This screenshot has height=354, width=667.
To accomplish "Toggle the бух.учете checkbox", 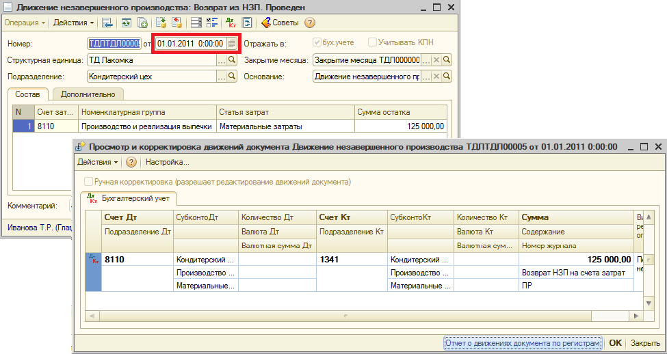I will (x=317, y=42).
